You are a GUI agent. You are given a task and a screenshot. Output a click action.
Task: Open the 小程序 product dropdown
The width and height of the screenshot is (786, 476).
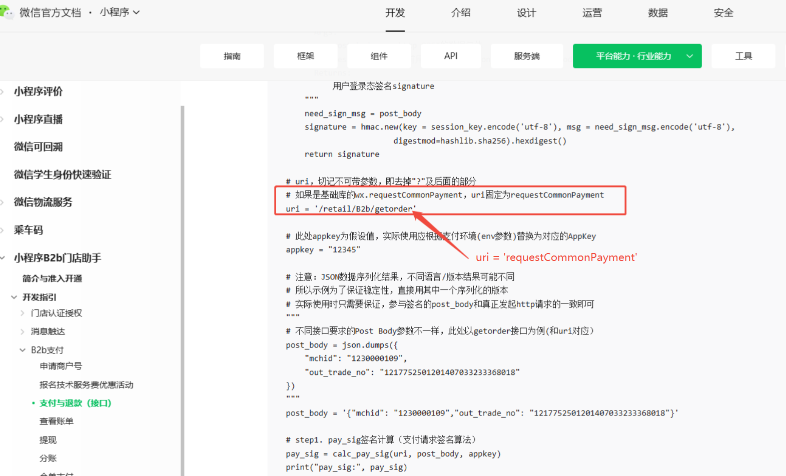[x=120, y=12]
